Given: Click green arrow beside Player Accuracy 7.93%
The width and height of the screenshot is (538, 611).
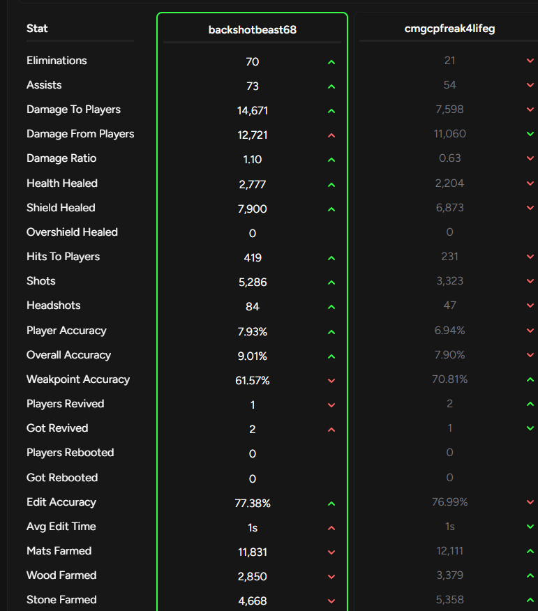Looking at the screenshot, I should tap(331, 332).
